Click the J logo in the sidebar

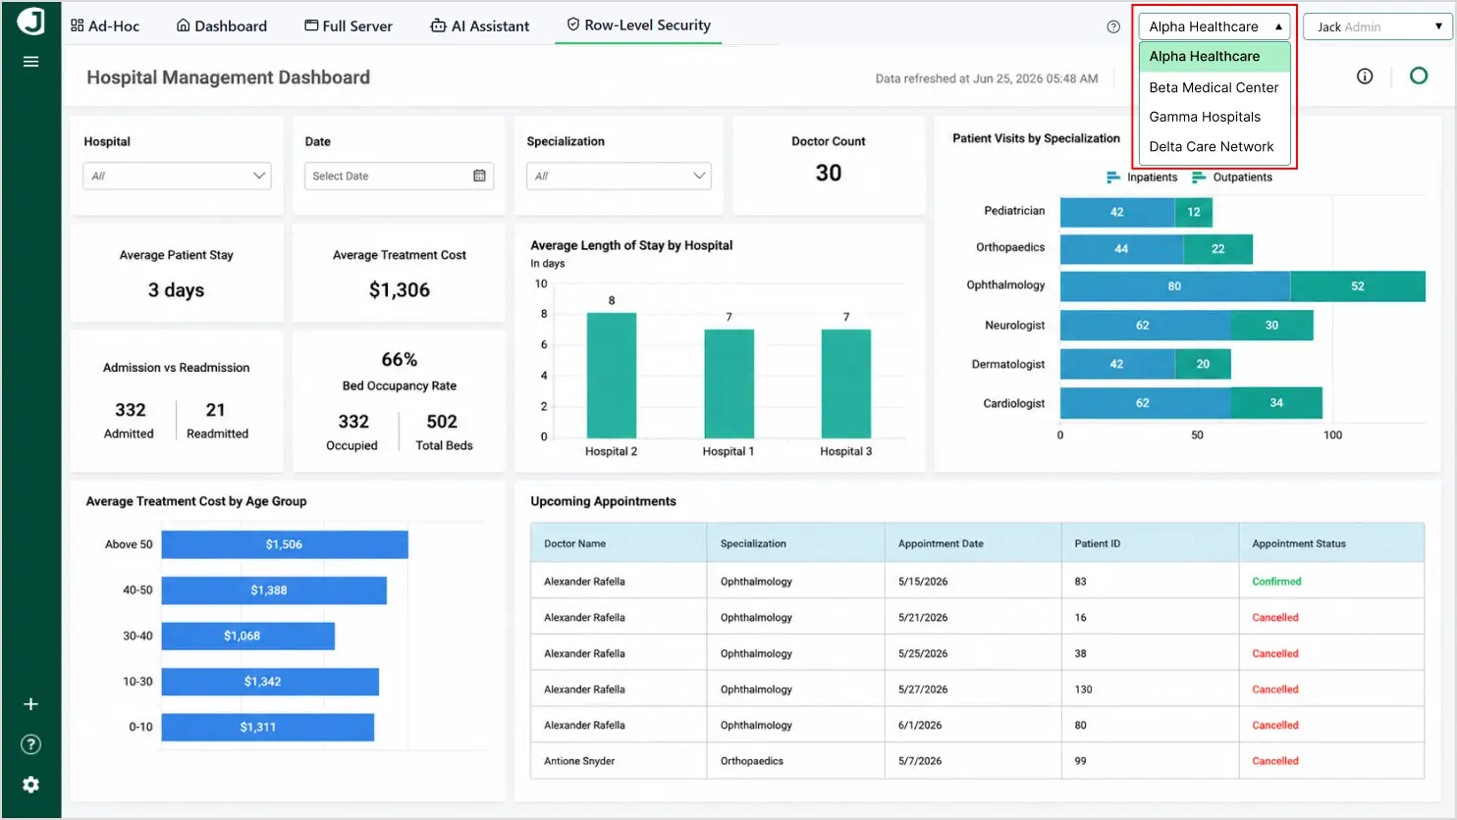coord(30,21)
